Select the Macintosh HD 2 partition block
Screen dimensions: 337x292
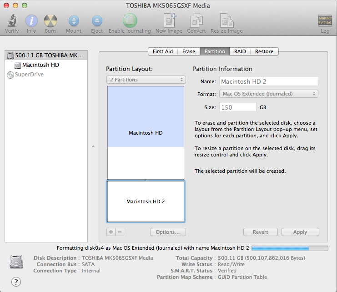146,201
